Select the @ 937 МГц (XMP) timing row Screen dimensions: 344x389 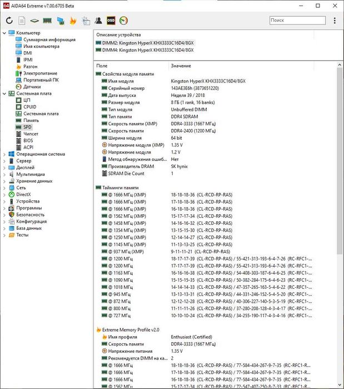tap(203, 252)
